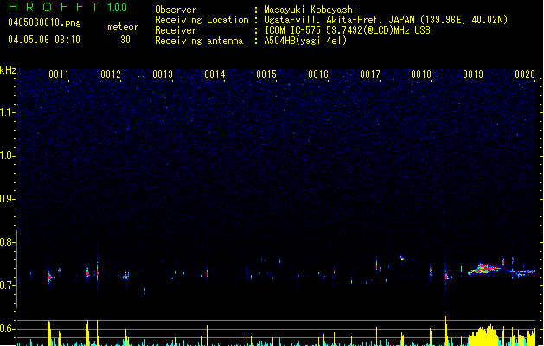Click the tallest yellow intensity bar after 0818
This screenshot has height=346, width=544.
click(445, 330)
